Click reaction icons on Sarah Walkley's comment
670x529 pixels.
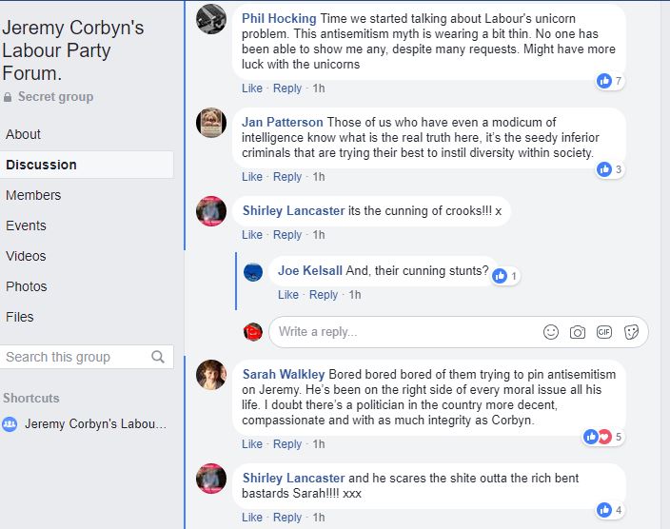point(599,437)
